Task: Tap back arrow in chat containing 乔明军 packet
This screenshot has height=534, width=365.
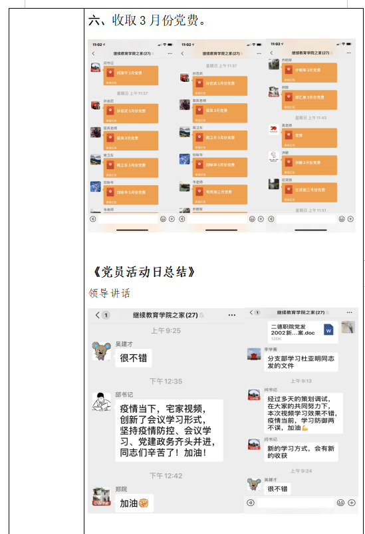Action: point(271,53)
